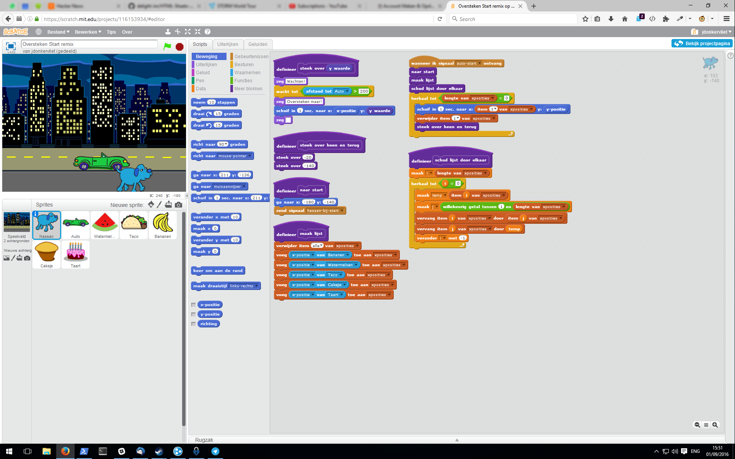The image size is (735, 459).
Task: Click the red stop sign
Action: point(179,46)
